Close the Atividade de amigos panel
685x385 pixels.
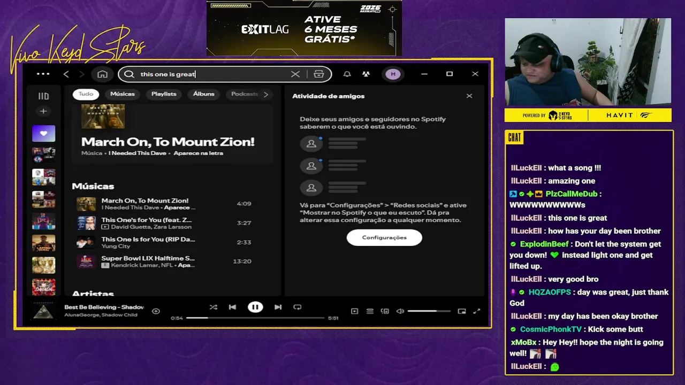pos(469,96)
